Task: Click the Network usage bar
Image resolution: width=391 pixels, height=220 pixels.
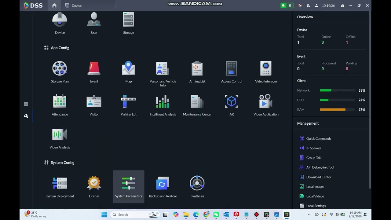Action: (337, 90)
